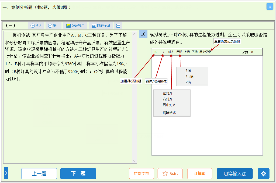Toggle the split layout icon
Screen dimensions: 276x183
point(118,26)
